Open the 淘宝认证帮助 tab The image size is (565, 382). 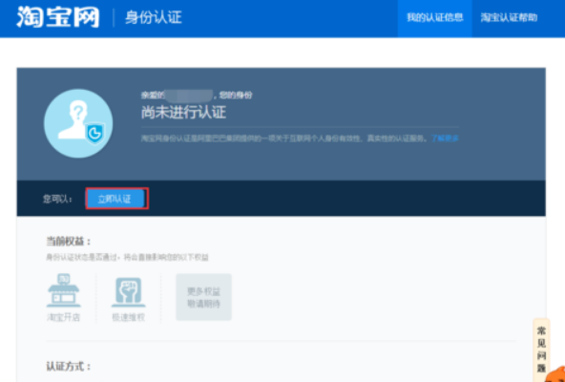(509, 18)
